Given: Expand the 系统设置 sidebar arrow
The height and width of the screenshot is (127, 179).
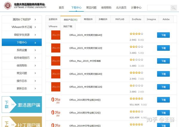Looking at the screenshot, I should [35, 50].
